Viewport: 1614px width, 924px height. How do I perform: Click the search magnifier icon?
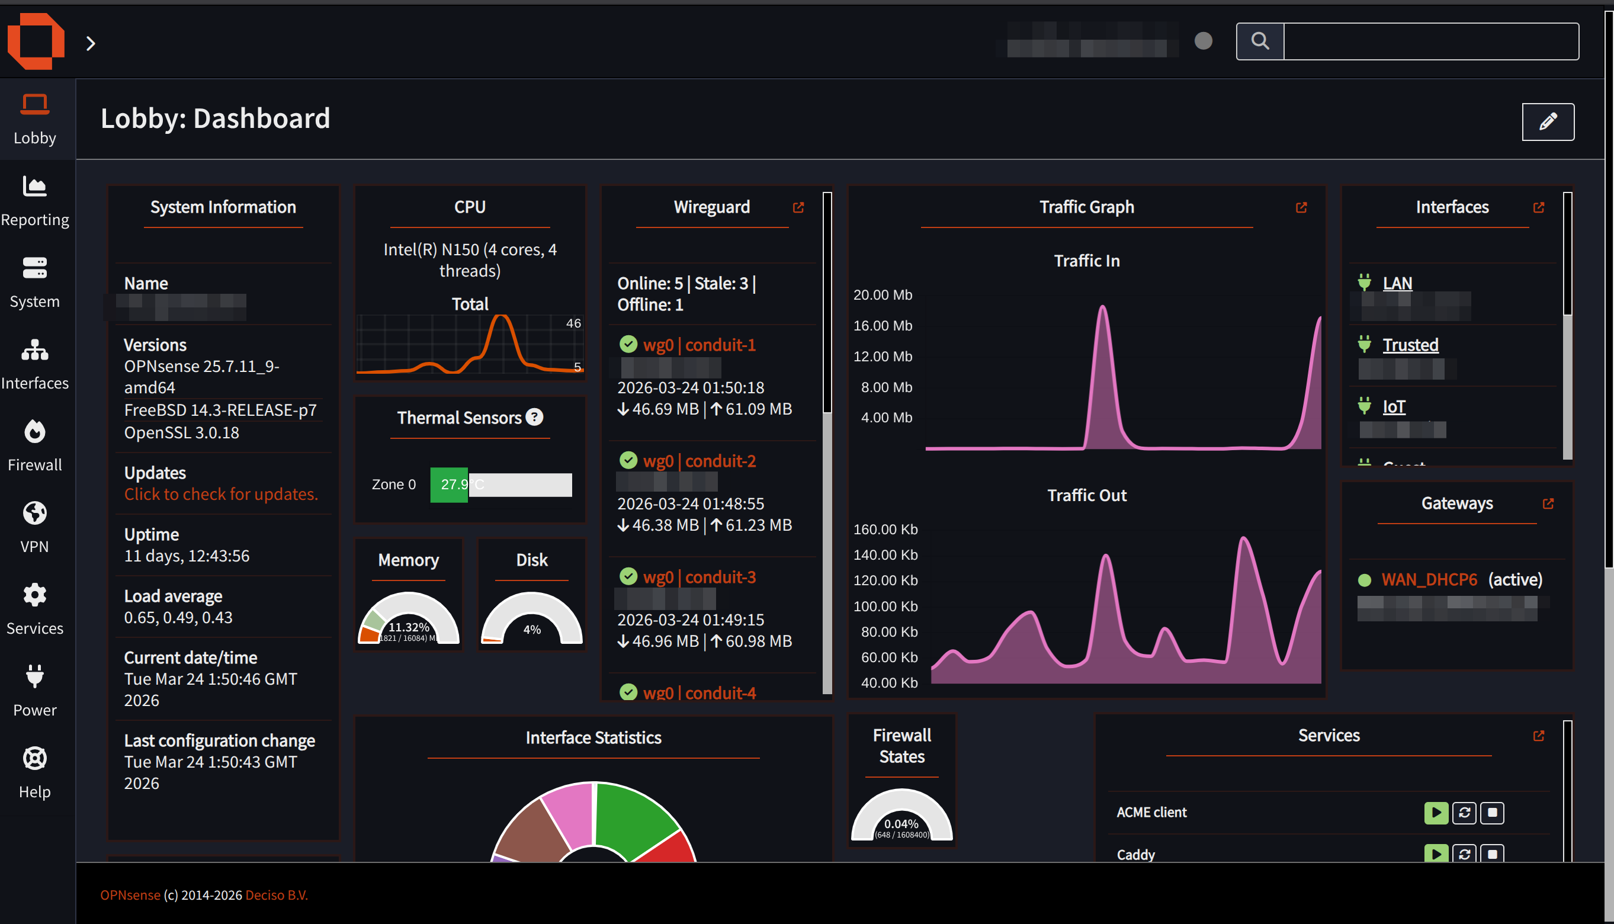(x=1260, y=41)
